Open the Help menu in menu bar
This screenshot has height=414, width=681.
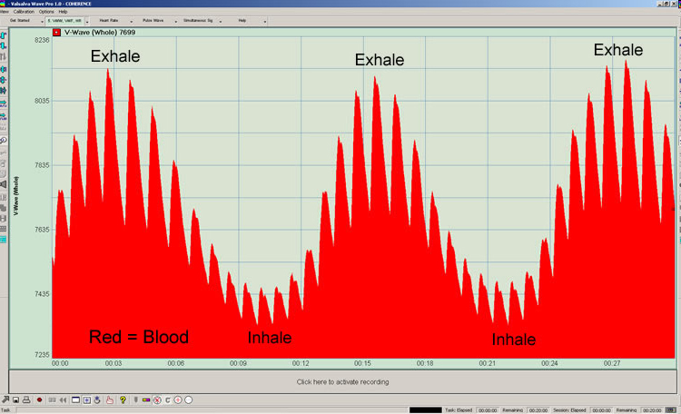point(63,12)
